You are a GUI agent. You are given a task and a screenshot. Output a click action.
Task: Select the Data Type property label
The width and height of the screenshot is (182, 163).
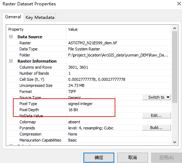(28, 49)
